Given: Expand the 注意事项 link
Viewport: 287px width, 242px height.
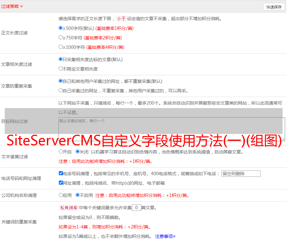Looking at the screenshot, I should (x=165, y=237).
